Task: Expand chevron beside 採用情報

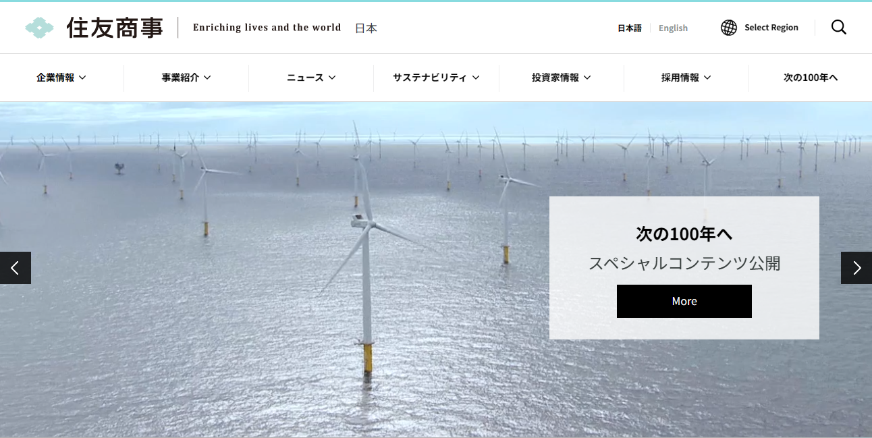Action: (707, 78)
